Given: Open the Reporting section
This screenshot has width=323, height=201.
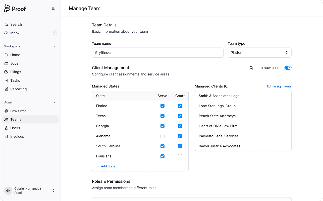Looking at the screenshot, I should pyautogui.click(x=18, y=89).
